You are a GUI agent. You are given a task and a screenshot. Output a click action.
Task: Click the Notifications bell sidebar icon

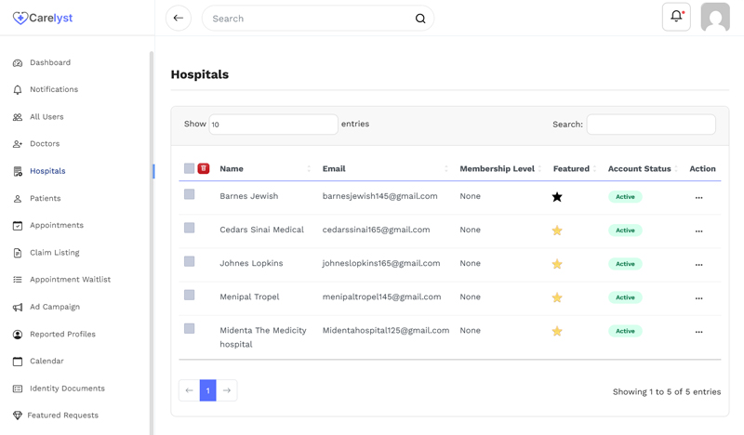click(18, 90)
